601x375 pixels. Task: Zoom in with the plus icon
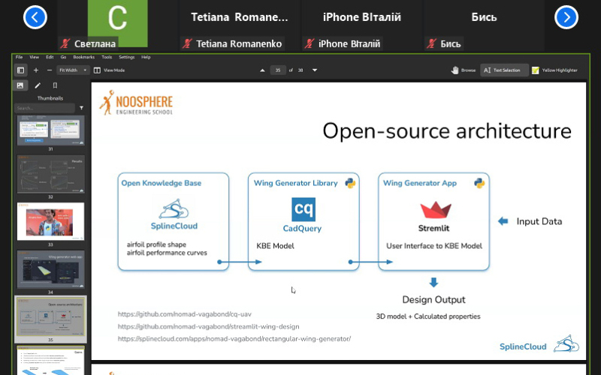[36, 70]
